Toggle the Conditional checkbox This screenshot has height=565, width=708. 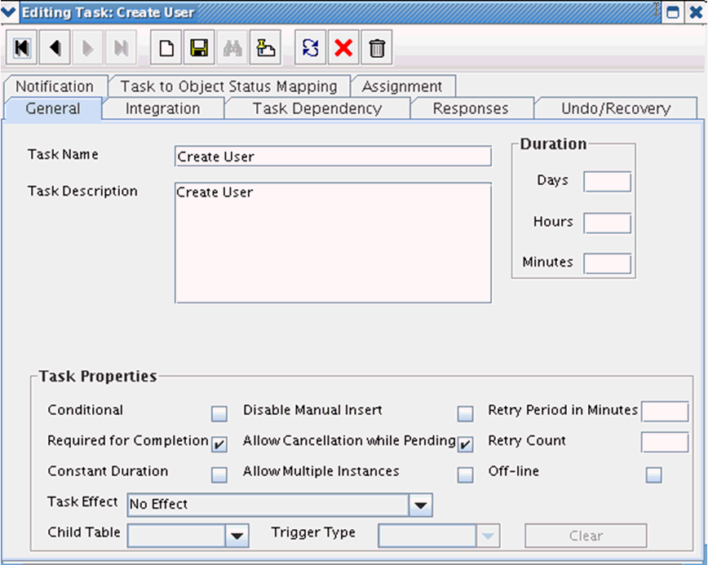coord(219,414)
